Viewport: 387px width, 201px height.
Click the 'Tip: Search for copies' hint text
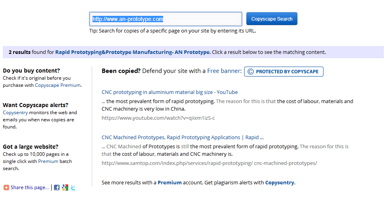click(x=173, y=31)
